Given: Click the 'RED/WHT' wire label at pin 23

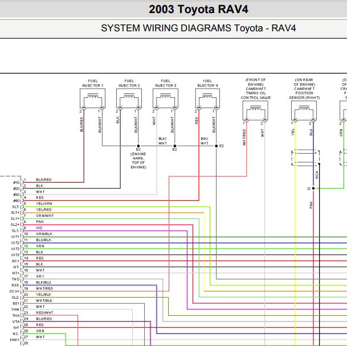Looking at the screenshot, I should tap(44, 313).
